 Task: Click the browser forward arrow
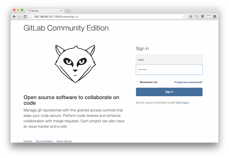tap(19, 17)
